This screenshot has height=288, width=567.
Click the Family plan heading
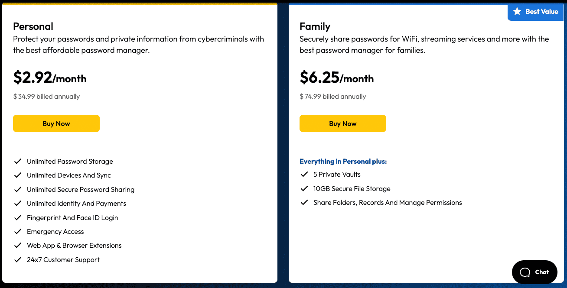315,26
